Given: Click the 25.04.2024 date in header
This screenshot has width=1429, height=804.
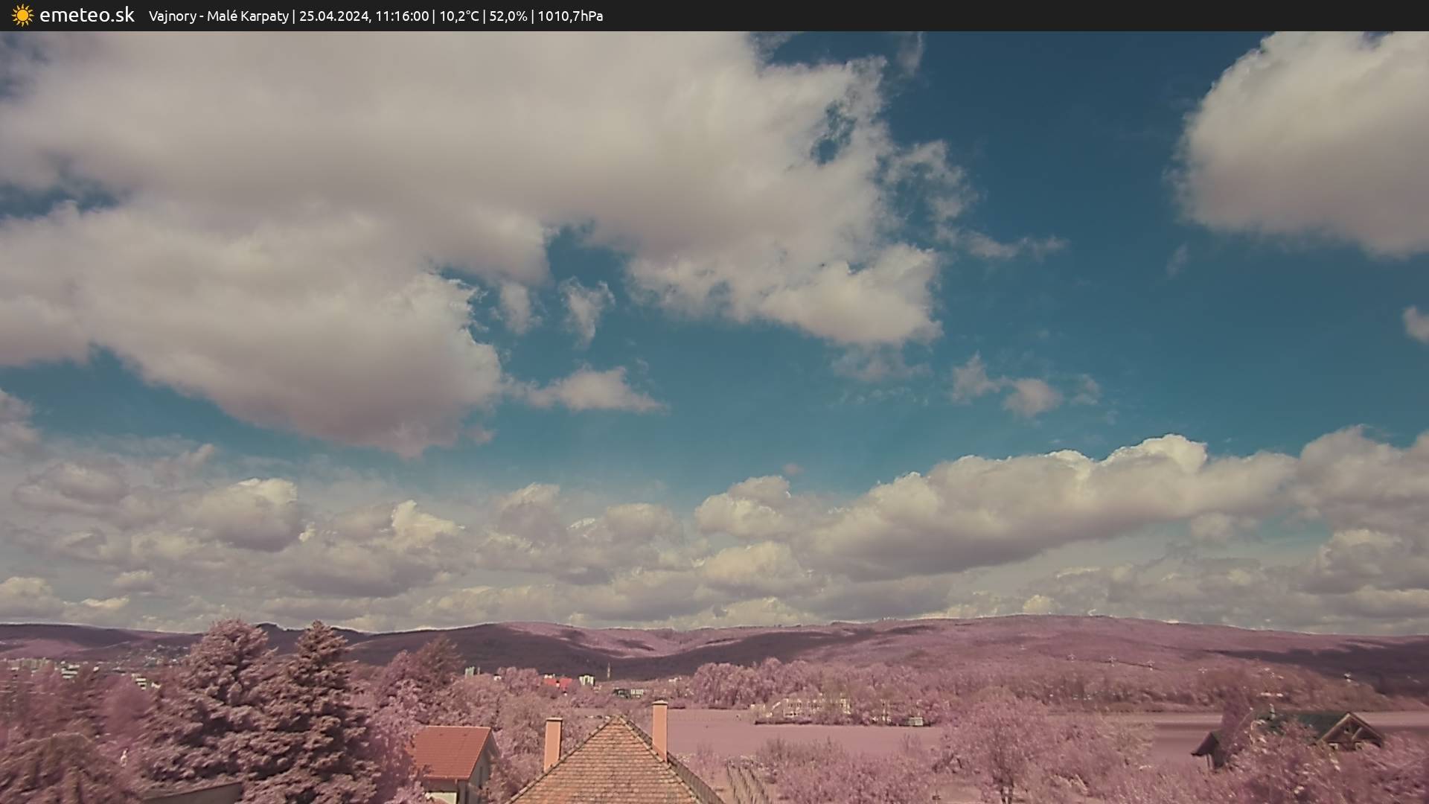Looking at the screenshot, I should (333, 16).
